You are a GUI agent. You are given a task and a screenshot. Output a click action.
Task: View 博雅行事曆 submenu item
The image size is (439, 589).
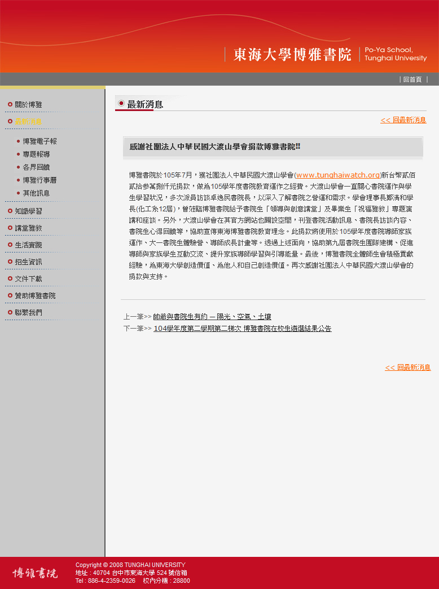coord(39,180)
